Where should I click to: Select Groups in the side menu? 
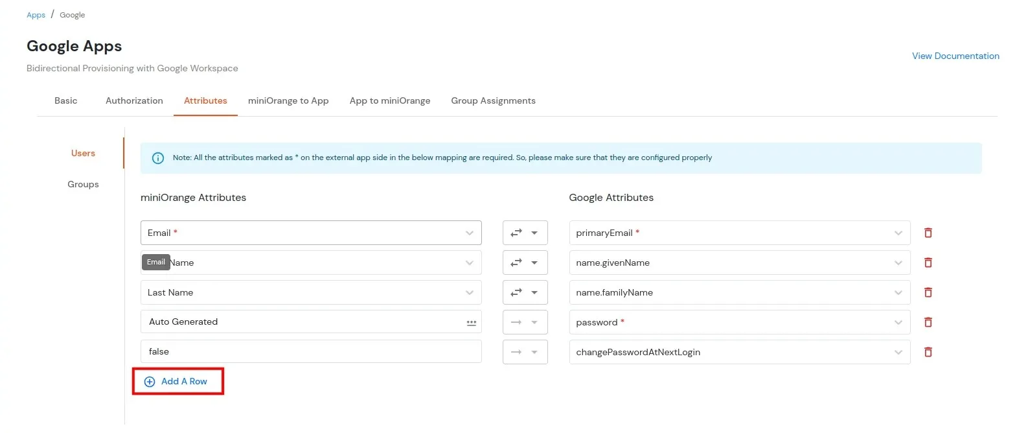click(x=83, y=184)
